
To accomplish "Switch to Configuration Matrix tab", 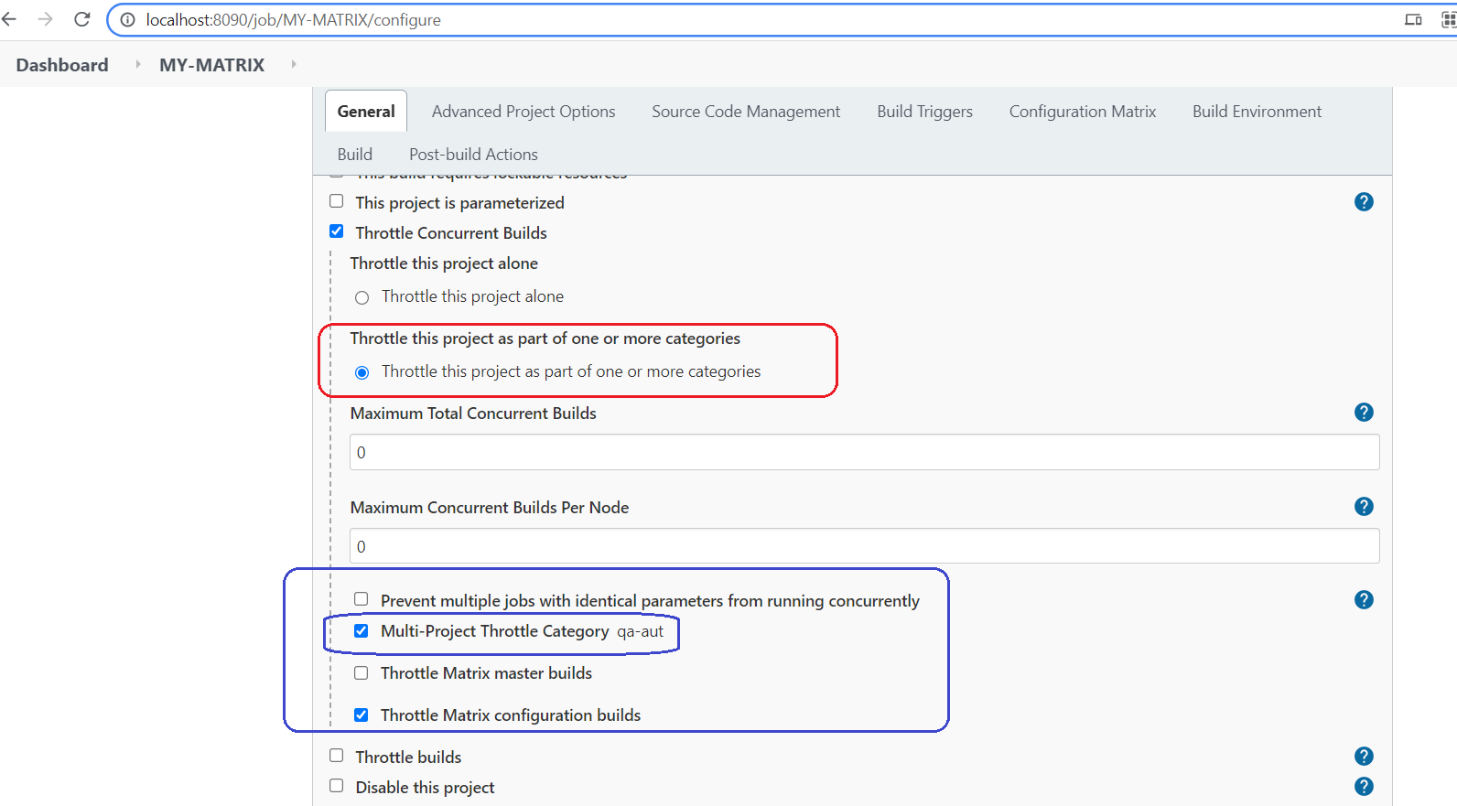I will 1082,112.
